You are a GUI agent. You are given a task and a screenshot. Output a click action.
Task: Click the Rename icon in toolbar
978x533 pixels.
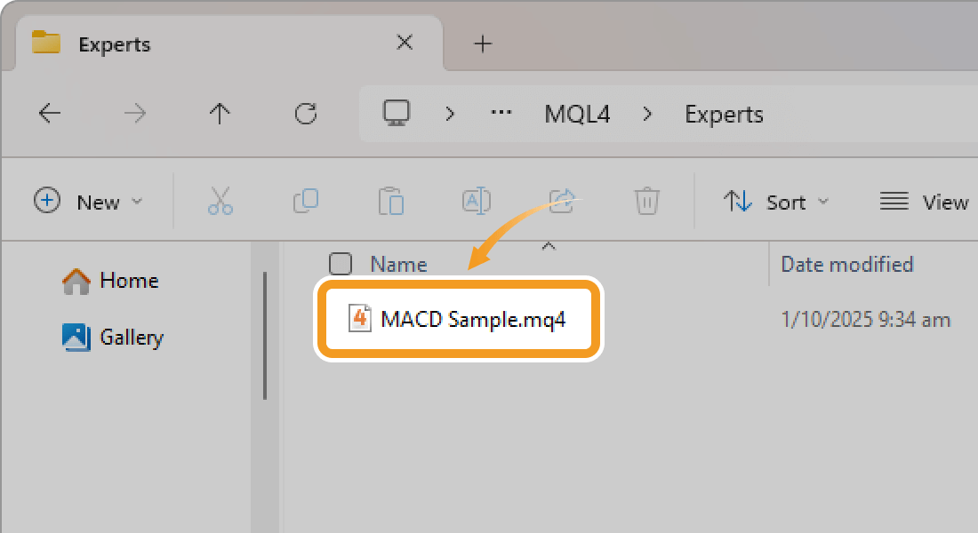tap(477, 202)
